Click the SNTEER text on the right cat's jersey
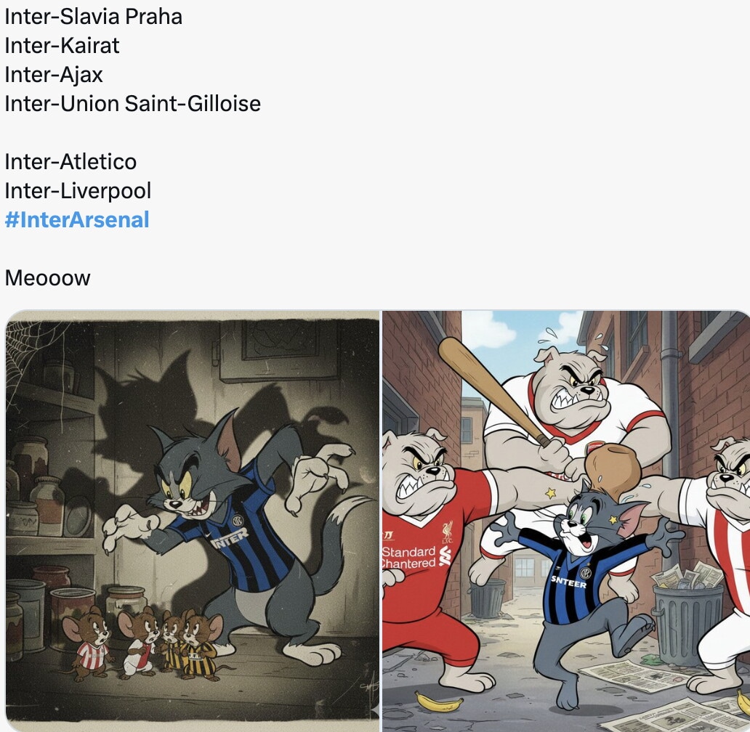The width and height of the screenshot is (750, 732). click(568, 582)
